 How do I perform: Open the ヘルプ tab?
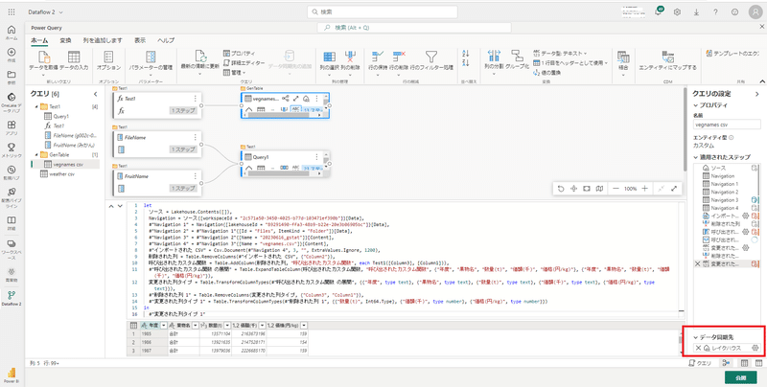(166, 40)
